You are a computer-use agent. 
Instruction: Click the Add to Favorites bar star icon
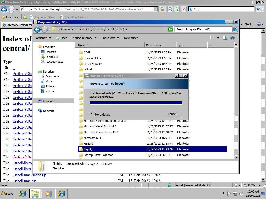click(25, 17)
